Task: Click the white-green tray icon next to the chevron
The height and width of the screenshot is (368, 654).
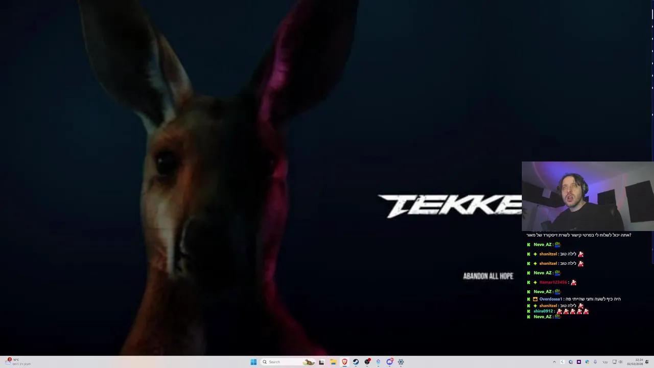Action: pos(563,362)
